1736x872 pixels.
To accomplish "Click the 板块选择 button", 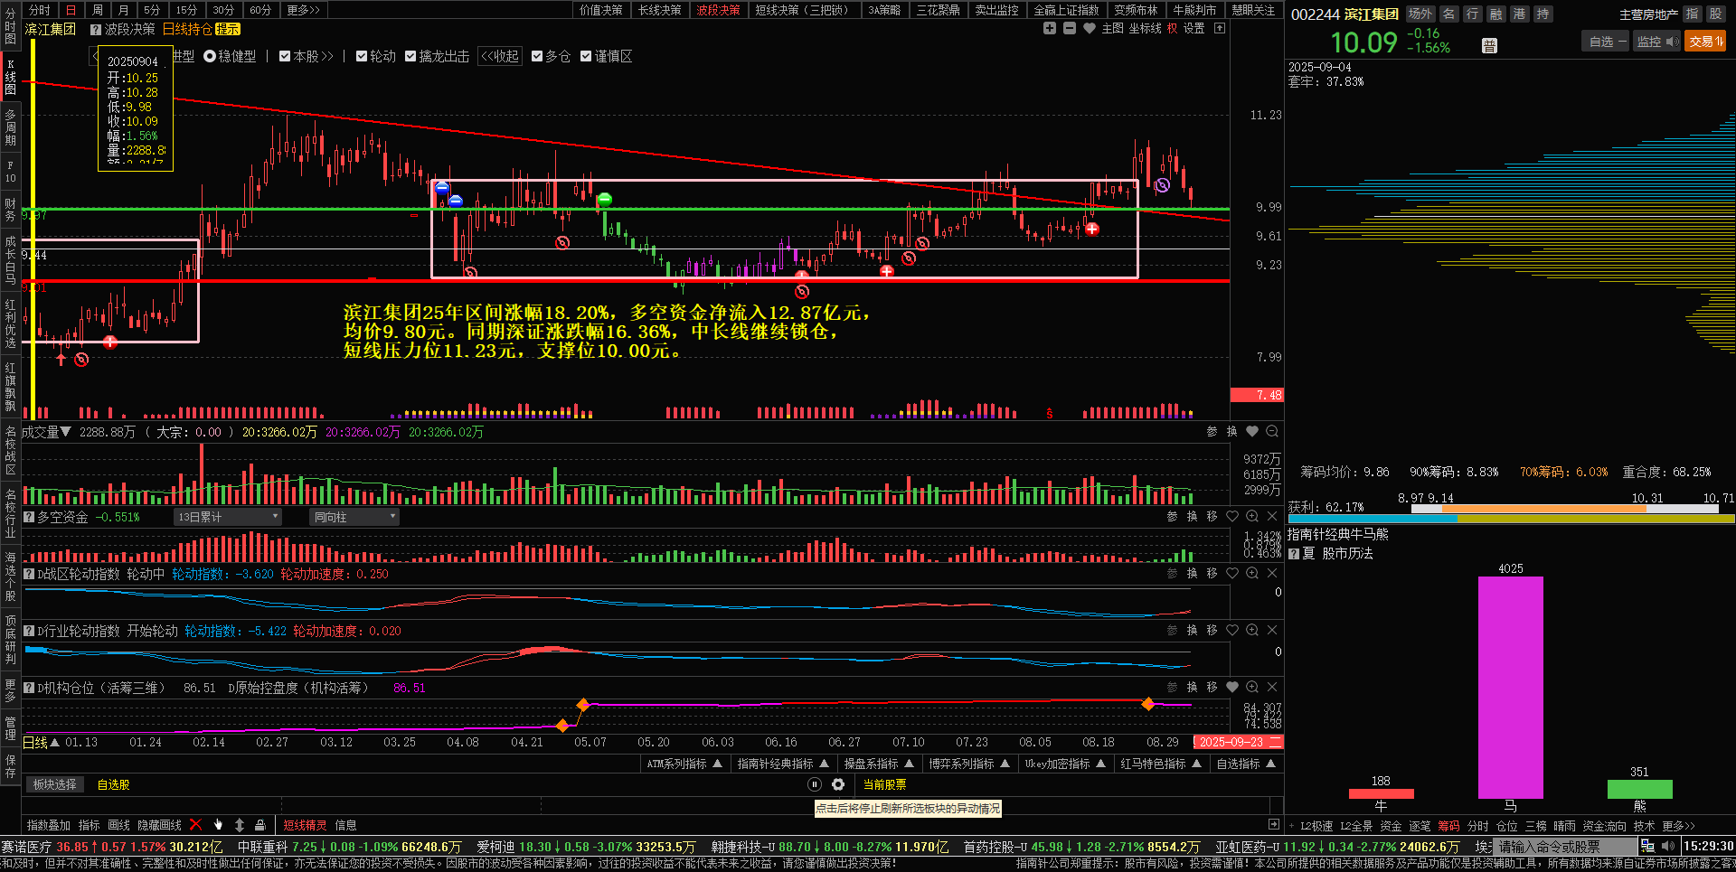I will [55, 784].
